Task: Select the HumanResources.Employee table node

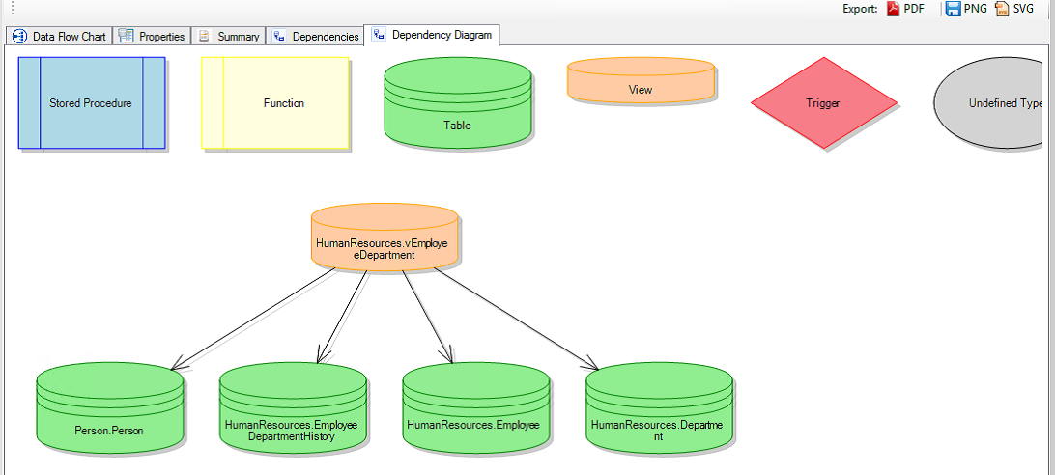Action: coord(476,407)
